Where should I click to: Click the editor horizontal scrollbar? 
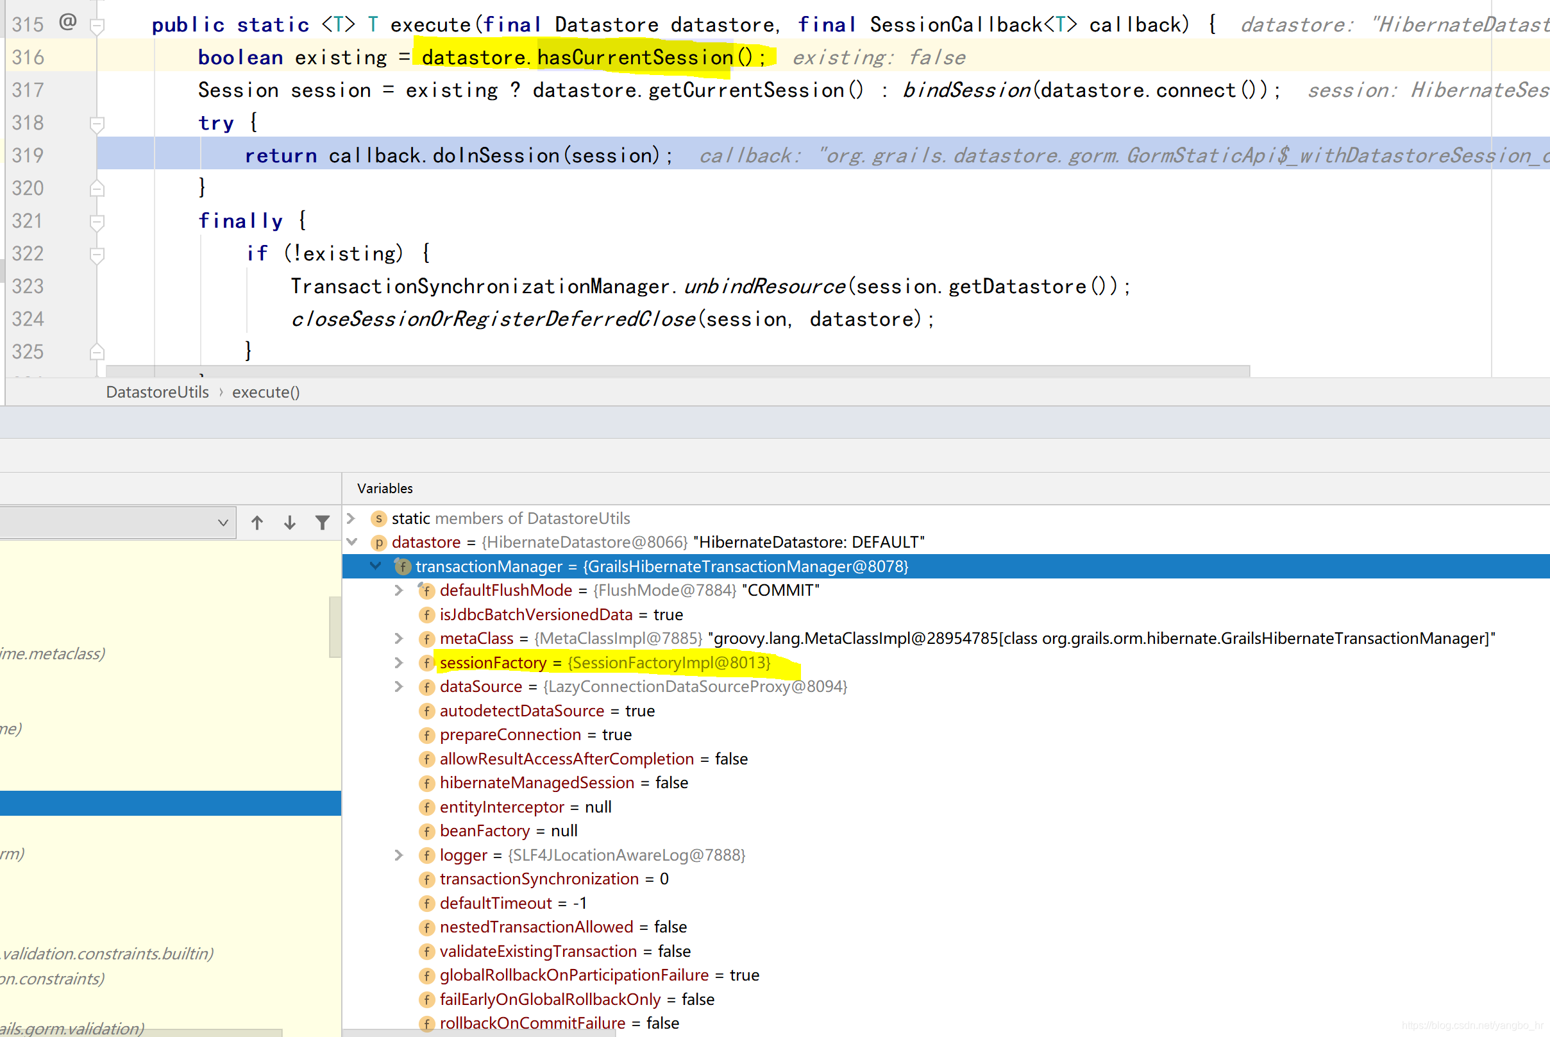coord(678,371)
